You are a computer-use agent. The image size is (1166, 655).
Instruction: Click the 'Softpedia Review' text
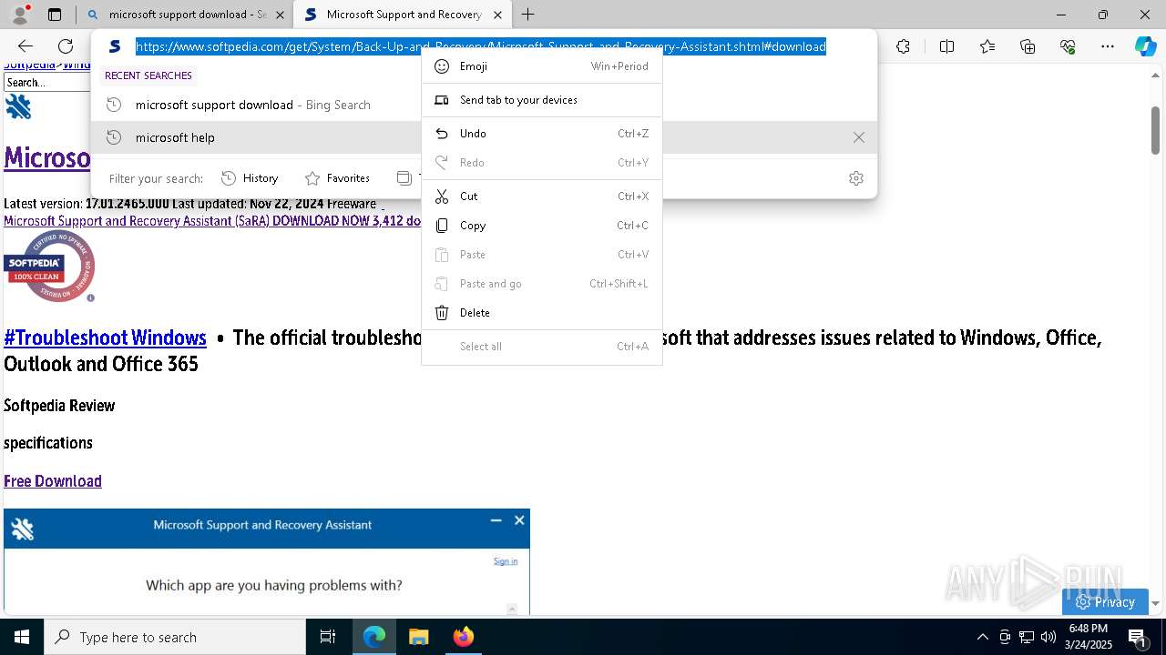click(x=59, y=406)
